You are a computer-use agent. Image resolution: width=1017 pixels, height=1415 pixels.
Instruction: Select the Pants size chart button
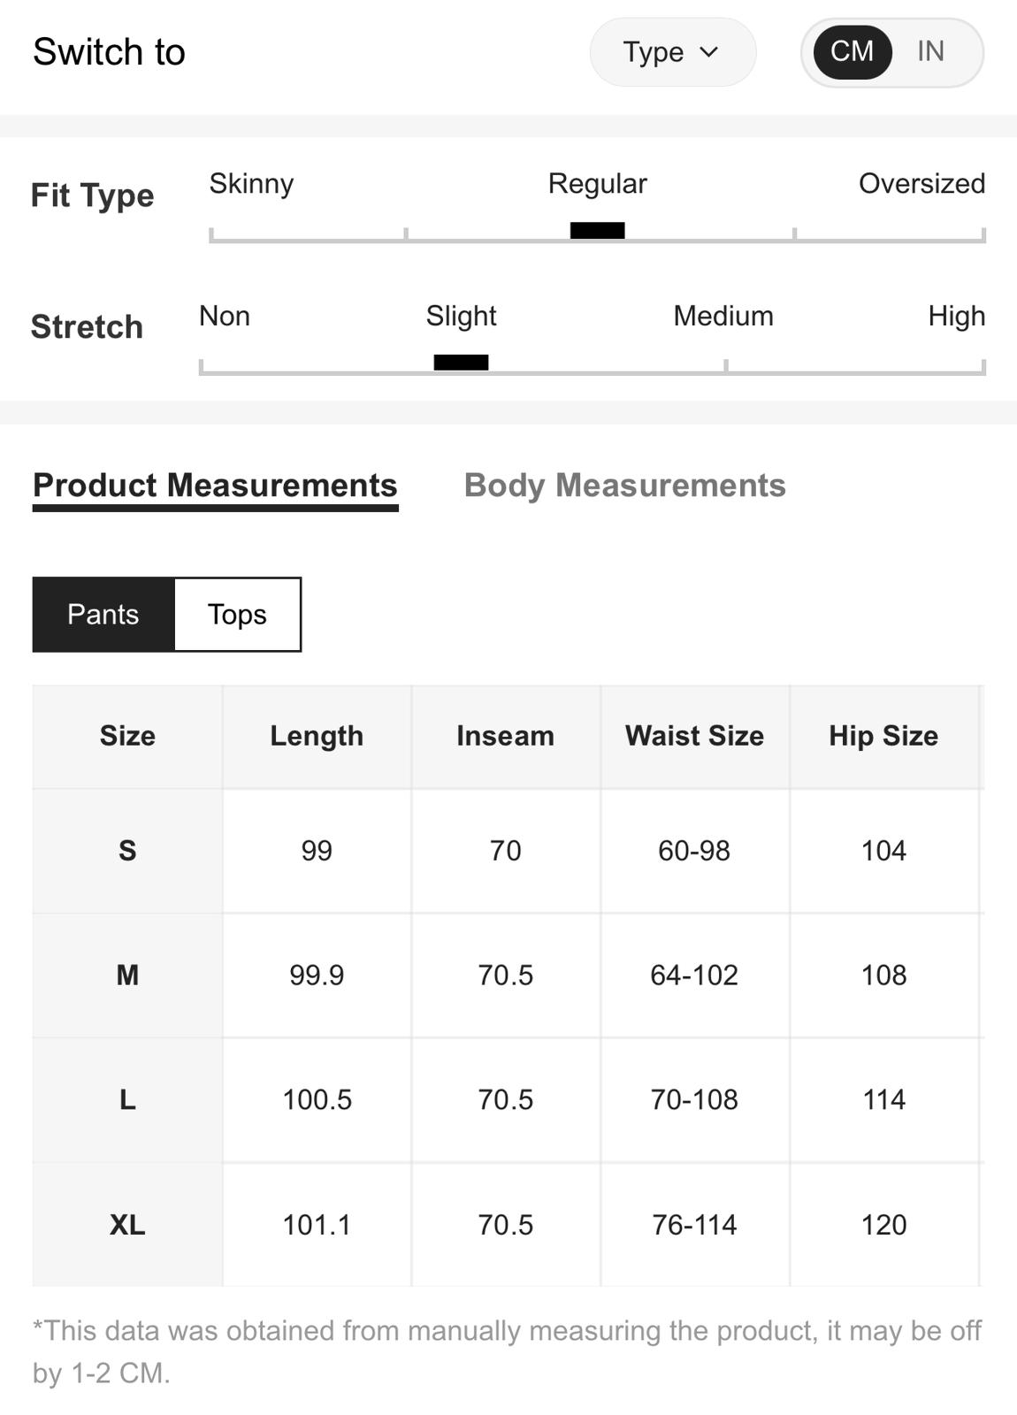(x=103, y=615)
